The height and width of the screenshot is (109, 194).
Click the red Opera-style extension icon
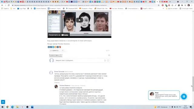pyautogui.click(x=162, y=5)
